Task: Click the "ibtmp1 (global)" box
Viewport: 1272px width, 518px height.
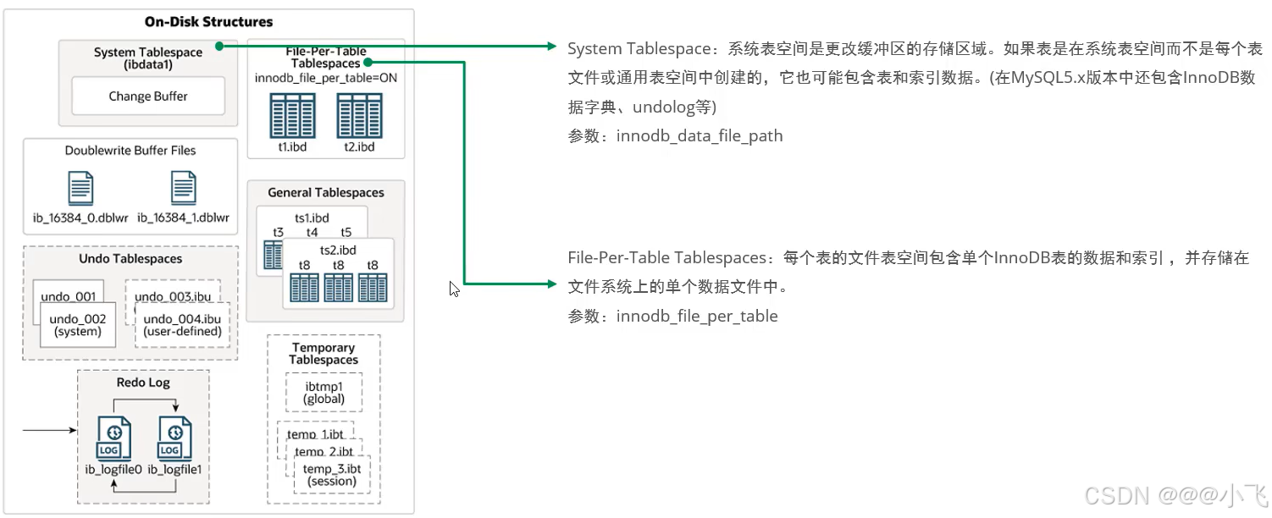Action: tap(324, 392)
